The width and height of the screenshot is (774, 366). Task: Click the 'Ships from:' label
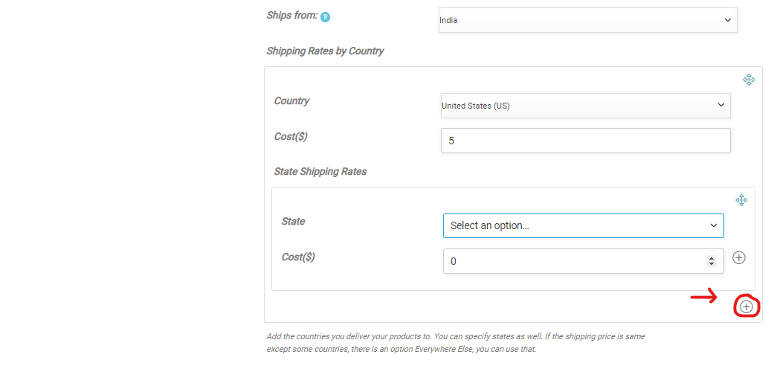[291, 16]
